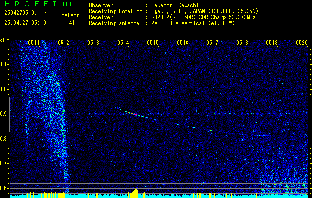Viewport: 312px width, 198px height.
Task: Click the timestamp 25.04.27 05:10
Action: [25, 23]
